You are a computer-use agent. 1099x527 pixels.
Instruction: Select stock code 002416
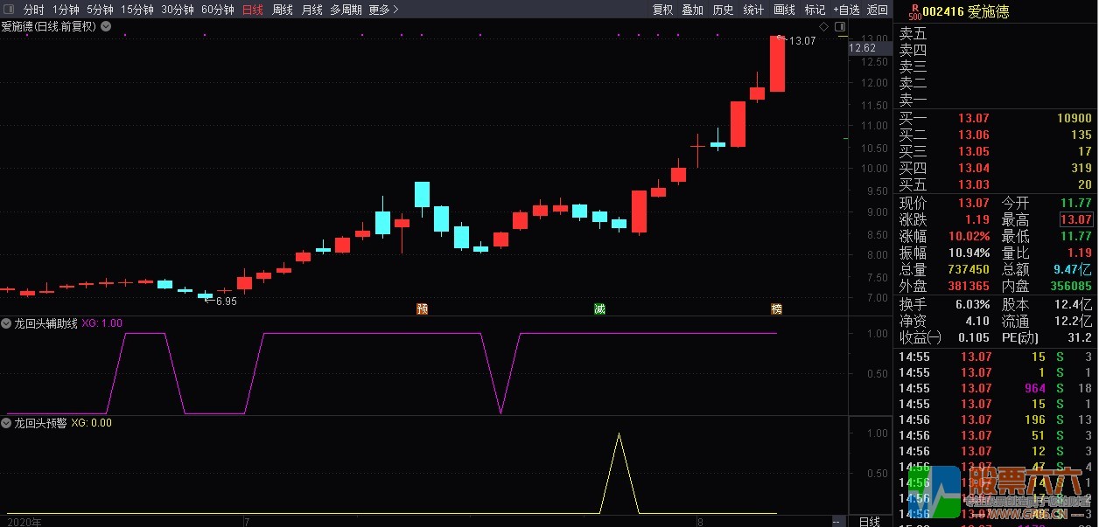pyautogui.click(x=943, y=11)
